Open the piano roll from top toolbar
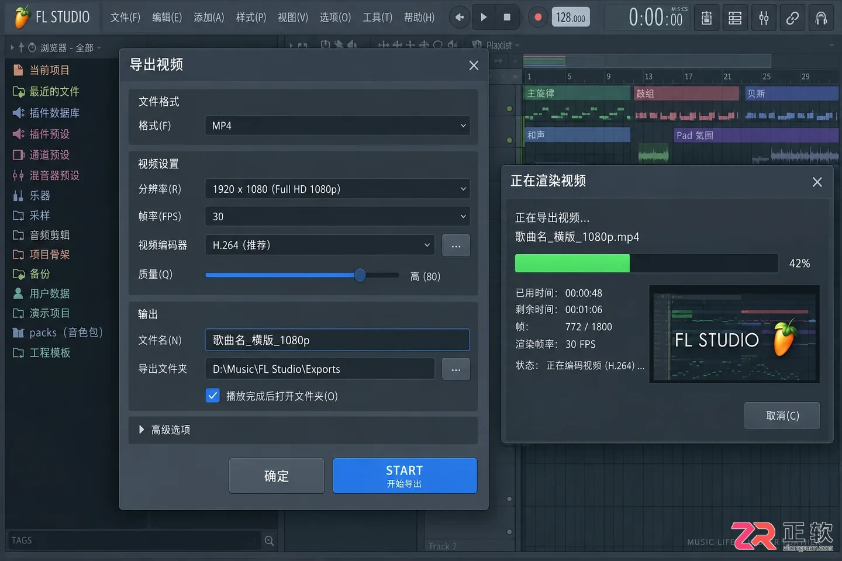Image resolution: width=842 pixels, height=561 pixels. (706, 18)
